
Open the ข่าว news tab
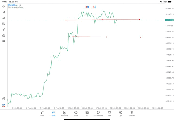87,113
